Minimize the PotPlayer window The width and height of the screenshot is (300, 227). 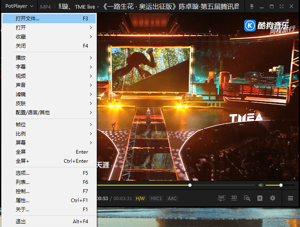262,7
